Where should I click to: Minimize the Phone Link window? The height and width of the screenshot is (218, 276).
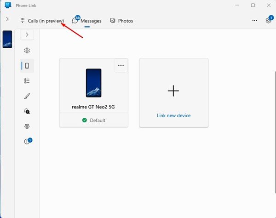pos(237,5)
